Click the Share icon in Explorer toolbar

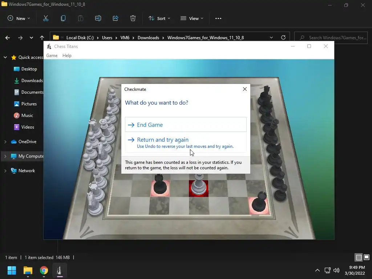(x=116, y=18)
